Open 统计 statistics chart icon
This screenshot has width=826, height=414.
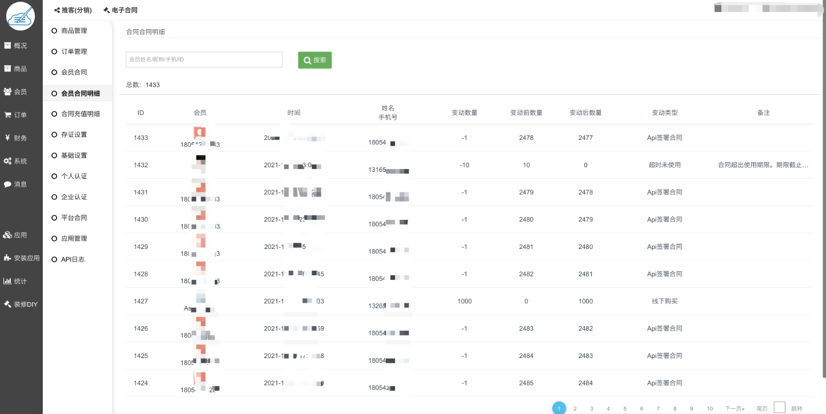tap(8, 281)
